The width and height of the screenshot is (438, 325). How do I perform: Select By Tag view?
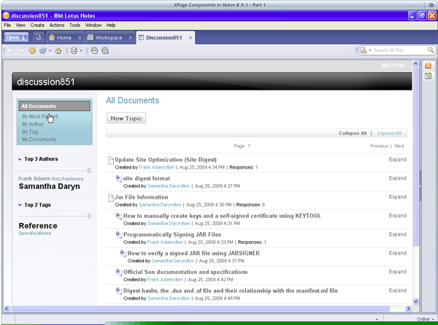pos(30,131)
